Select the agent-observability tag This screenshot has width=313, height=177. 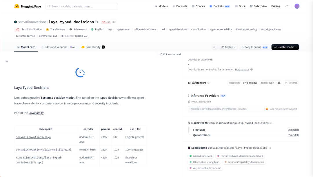pyautogui.click(x=221, y=30)
